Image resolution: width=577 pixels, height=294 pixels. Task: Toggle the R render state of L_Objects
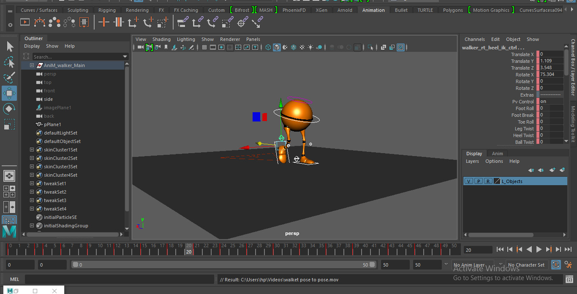[x=488, y=181]
